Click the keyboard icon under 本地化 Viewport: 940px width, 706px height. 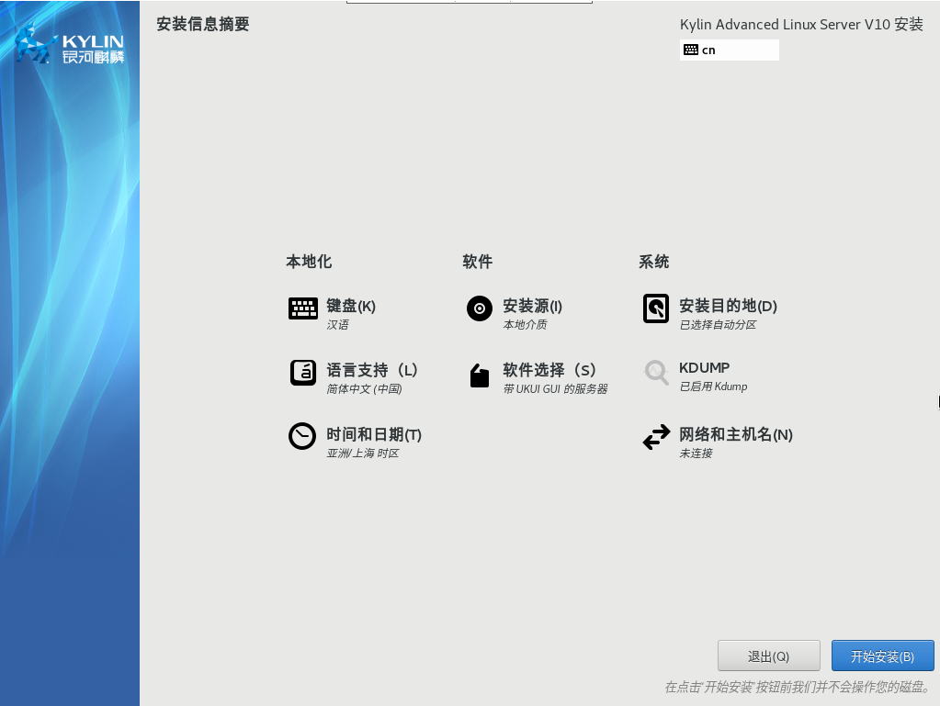point(303,308)
